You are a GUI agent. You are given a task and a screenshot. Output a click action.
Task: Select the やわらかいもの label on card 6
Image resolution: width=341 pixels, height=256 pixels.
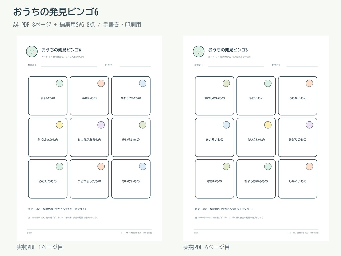(215, 98)
